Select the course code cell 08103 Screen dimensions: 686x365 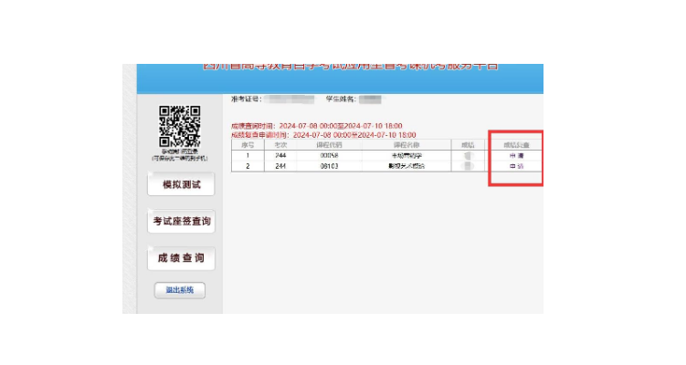(x=330, y=166)
